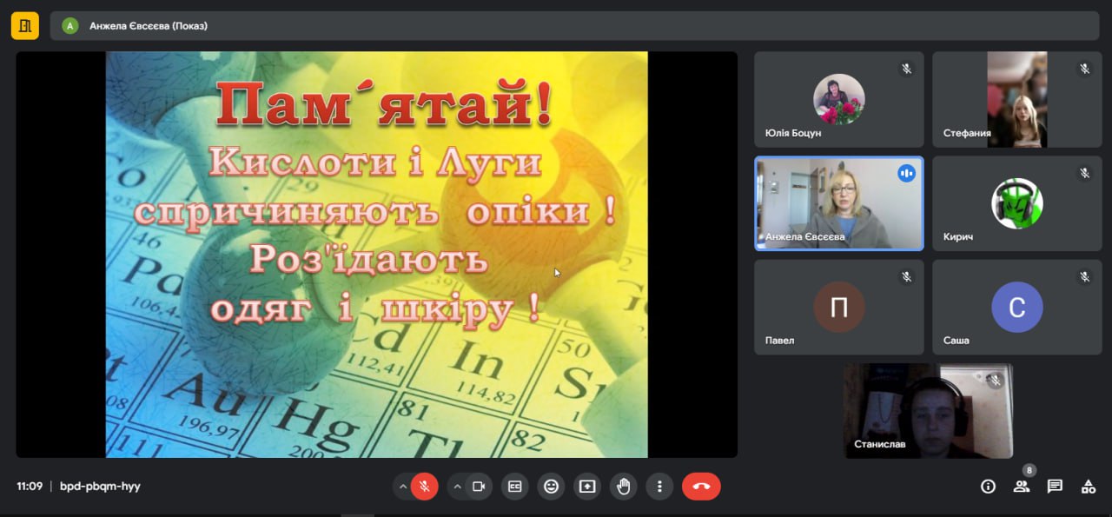Screen dimensions: 1112x517
Task: Click the red leave call button
Action: pyautogui.click(x=701, y=487)
